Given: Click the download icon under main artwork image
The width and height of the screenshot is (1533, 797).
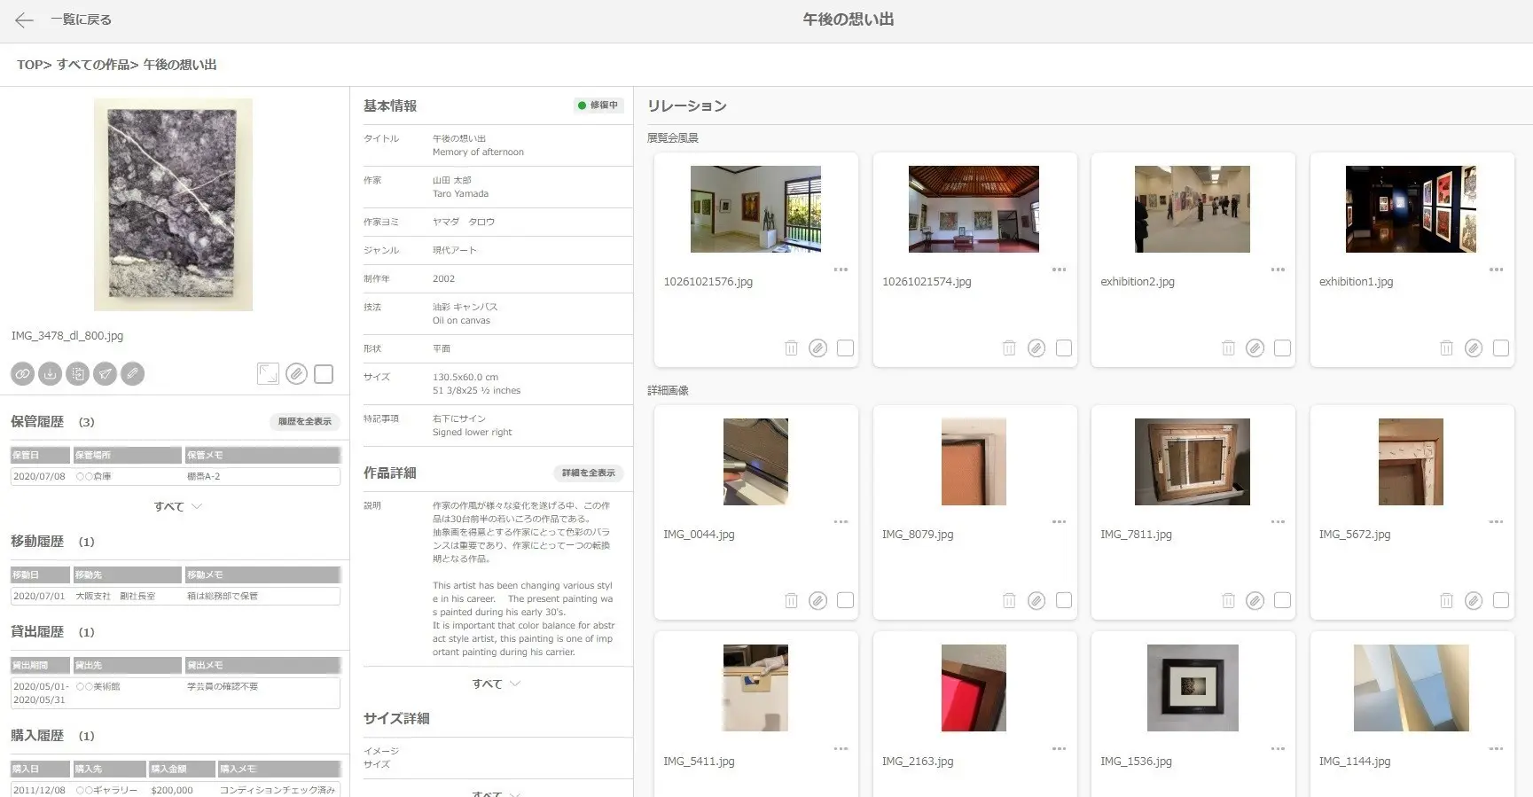Looking at the screenshot, I should point(51,374).
